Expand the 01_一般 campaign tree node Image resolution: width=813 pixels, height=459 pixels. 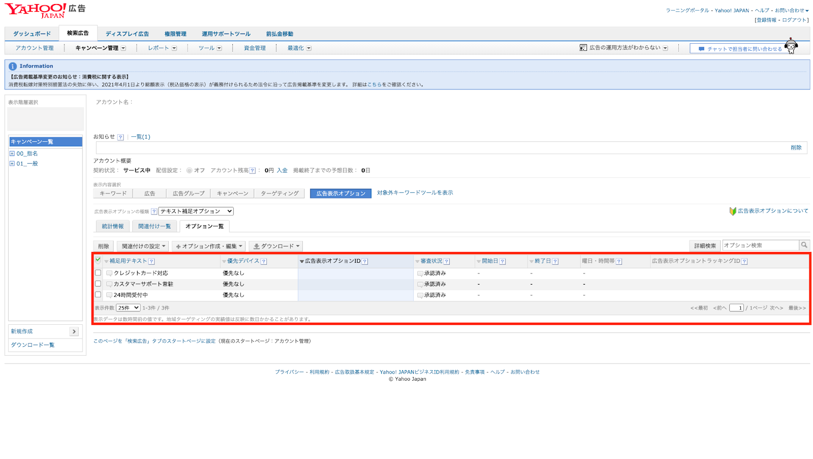[12, 164]
